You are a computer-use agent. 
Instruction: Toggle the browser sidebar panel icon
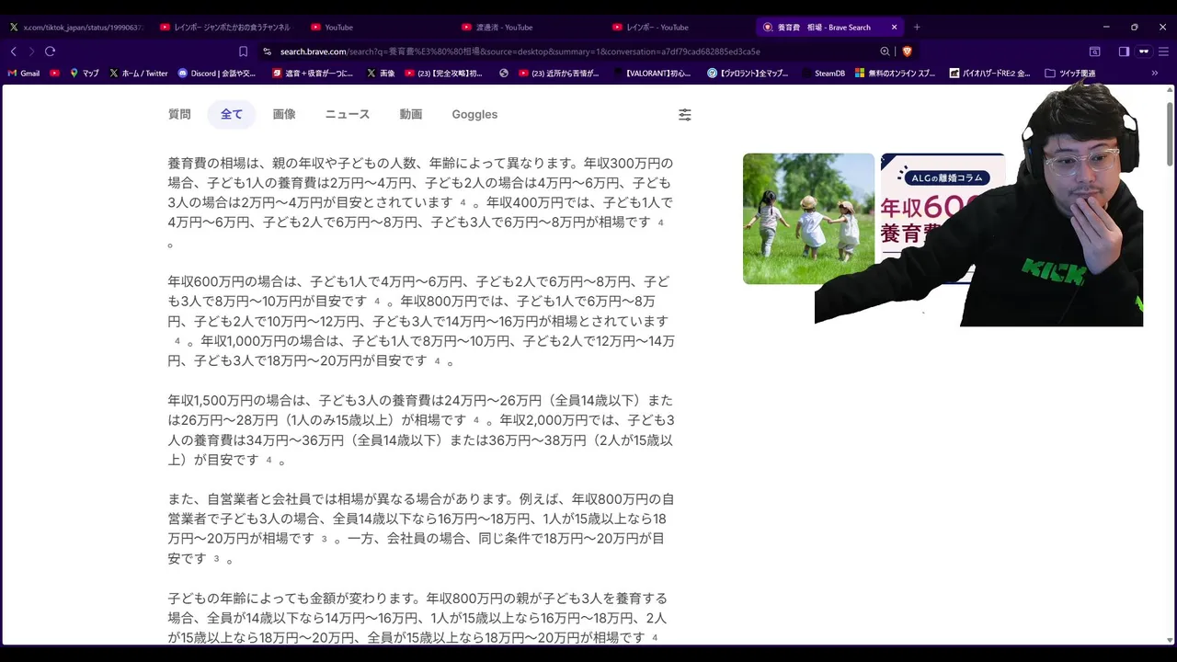[x=1124, y=51]
